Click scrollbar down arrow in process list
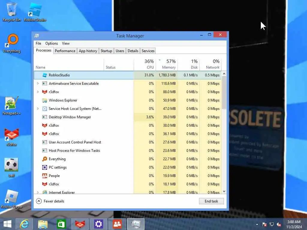This screenshot has height=230, width=307. 224,191
